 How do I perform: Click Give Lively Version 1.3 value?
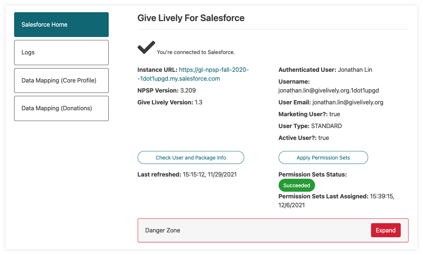tap(198, 102)
